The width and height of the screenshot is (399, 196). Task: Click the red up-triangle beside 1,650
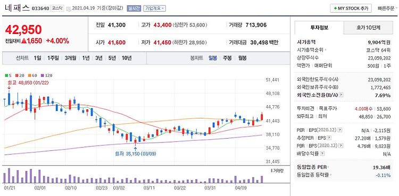point(24,41)
